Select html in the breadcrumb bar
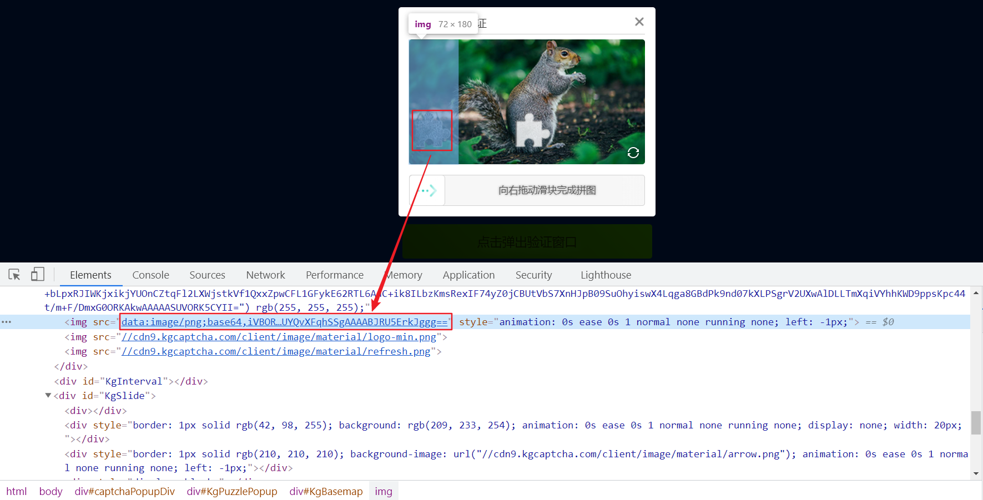 pyautogui.click(x=17, y=491)
